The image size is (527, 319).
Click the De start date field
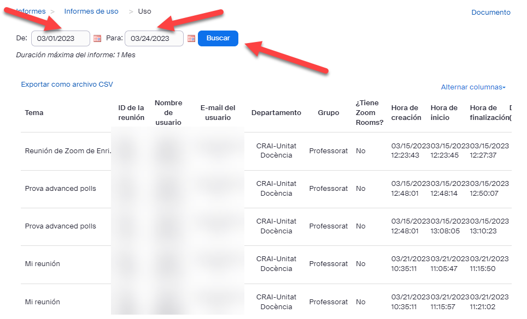[x=60, y=38]
